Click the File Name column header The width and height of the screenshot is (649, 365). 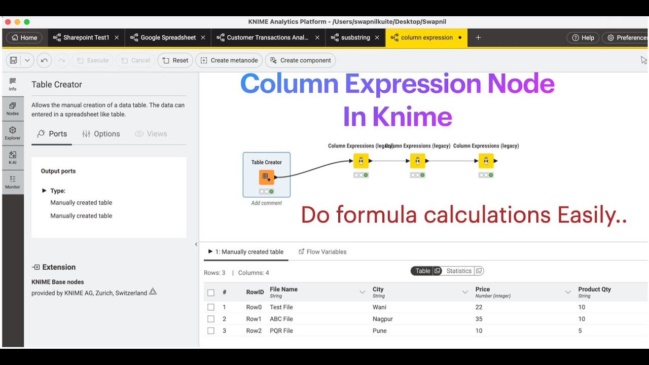click(283, 289)
